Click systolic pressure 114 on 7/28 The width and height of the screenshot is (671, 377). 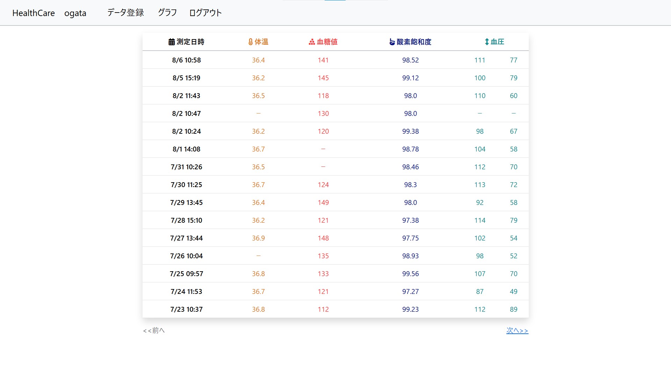point(479,220)
